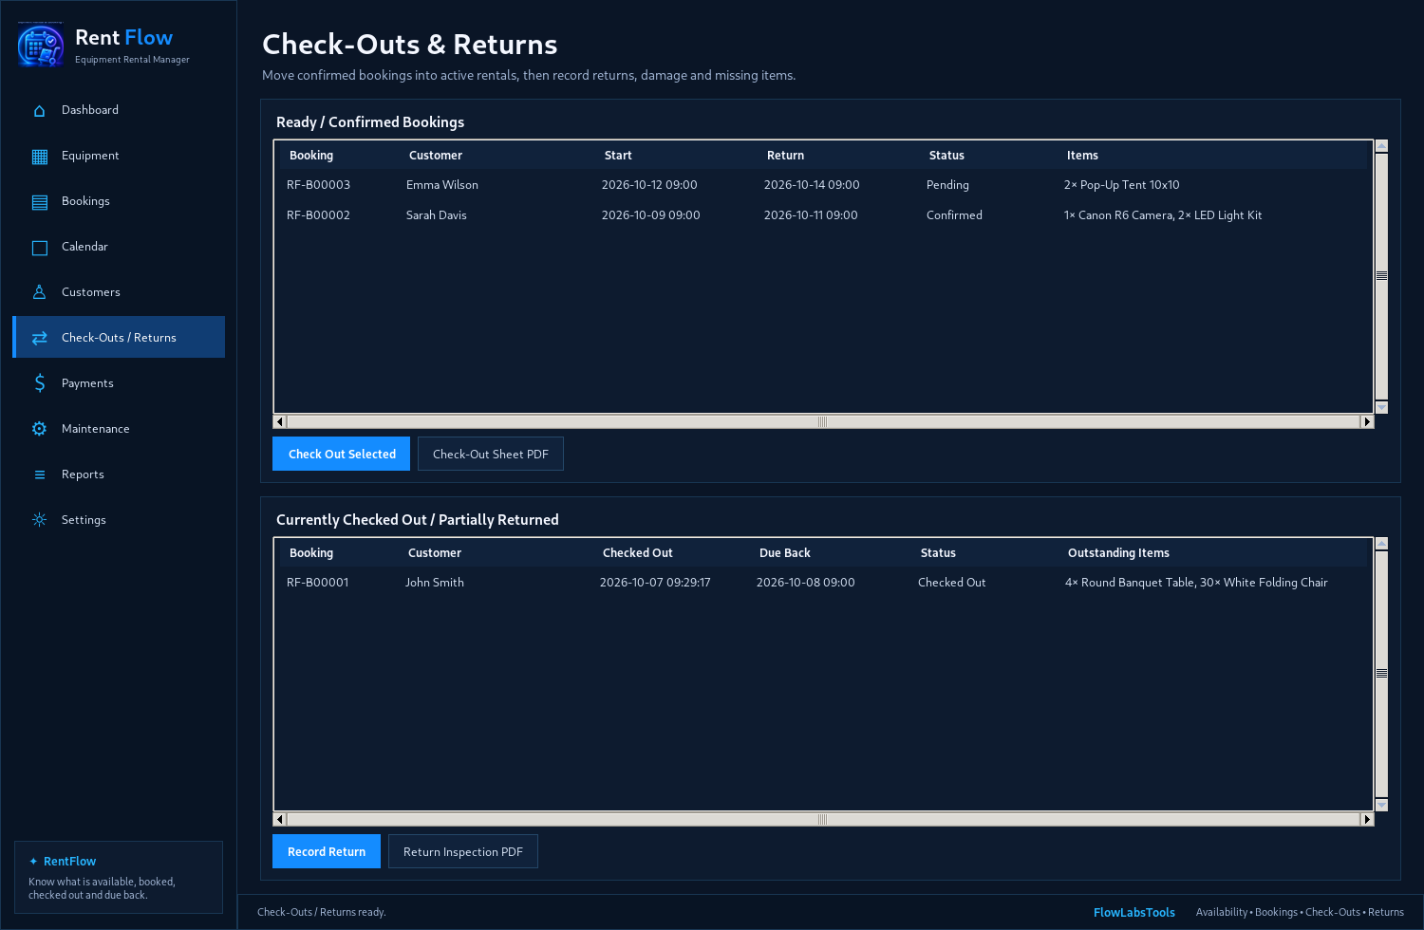
Task: Click Checked Out table scroll left arrow
Action: [279, 819]
